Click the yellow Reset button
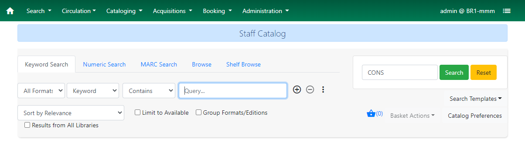This screenshot has height=159, width=525. coord(484,73)
